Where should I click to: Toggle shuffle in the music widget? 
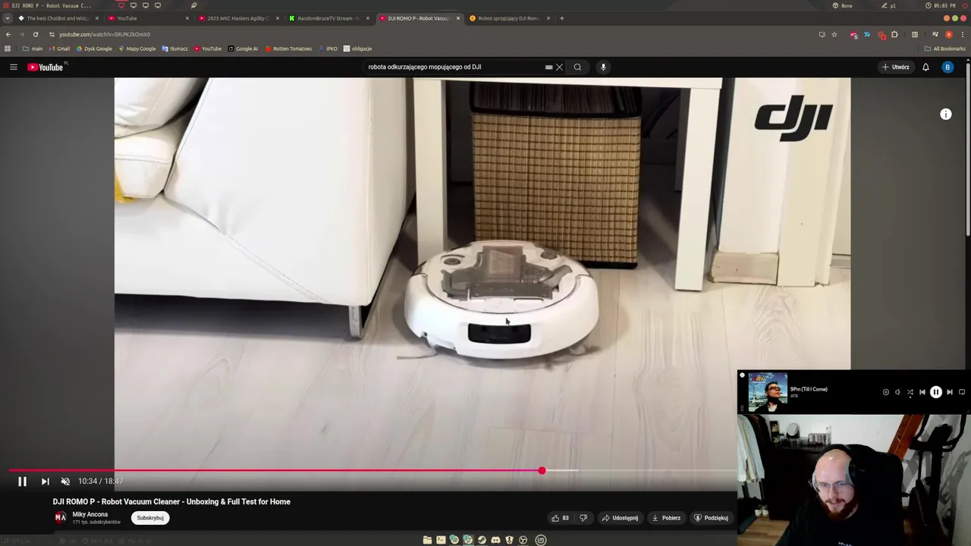click(910, 392)
